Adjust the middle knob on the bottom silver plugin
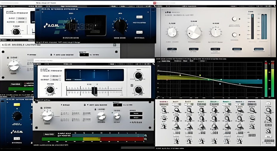This screenshot has width=277, height=151. 101,116
